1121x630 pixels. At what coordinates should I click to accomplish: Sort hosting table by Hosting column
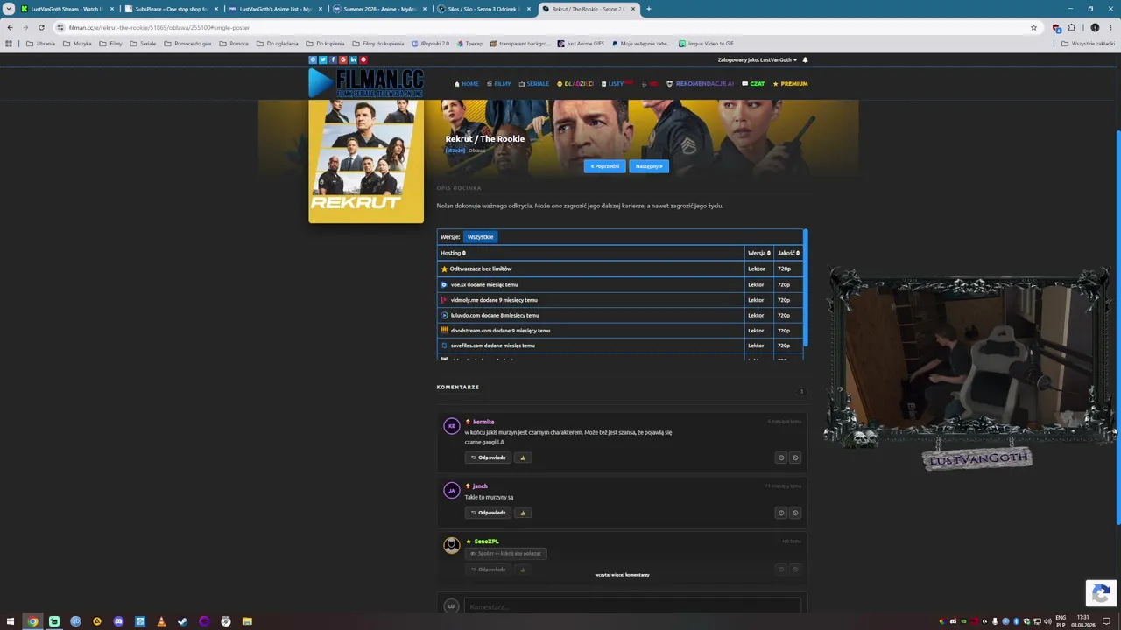(x=453, y=253)
